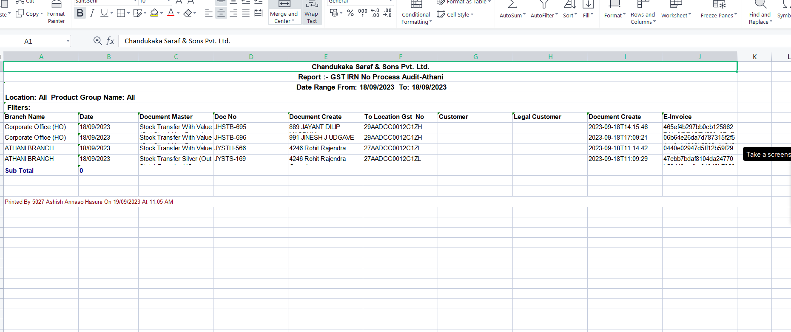The width and height of the screenshot is (791, 332).
Task: Click the 2023-09-18T14:15:46 cell
Action: (625, 127)
